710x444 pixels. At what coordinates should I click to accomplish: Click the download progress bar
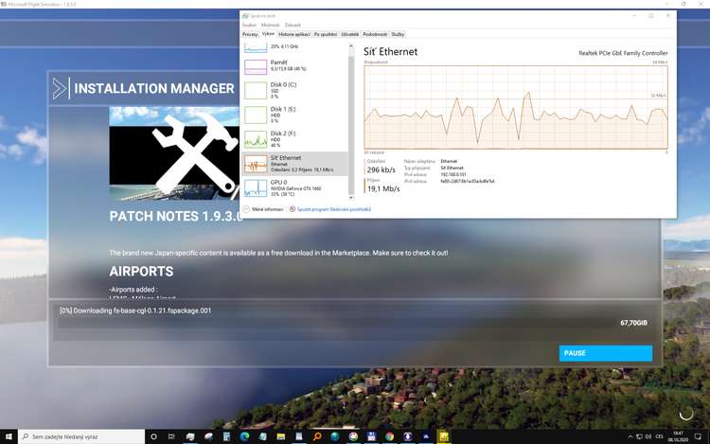pyautogui.click(x=337, y=323)
